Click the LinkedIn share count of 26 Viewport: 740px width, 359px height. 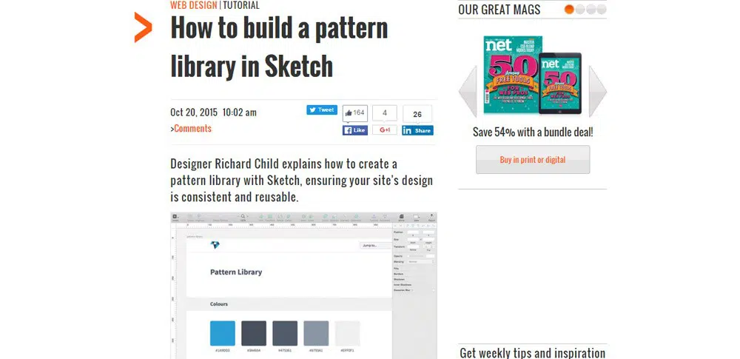[417, 114]
